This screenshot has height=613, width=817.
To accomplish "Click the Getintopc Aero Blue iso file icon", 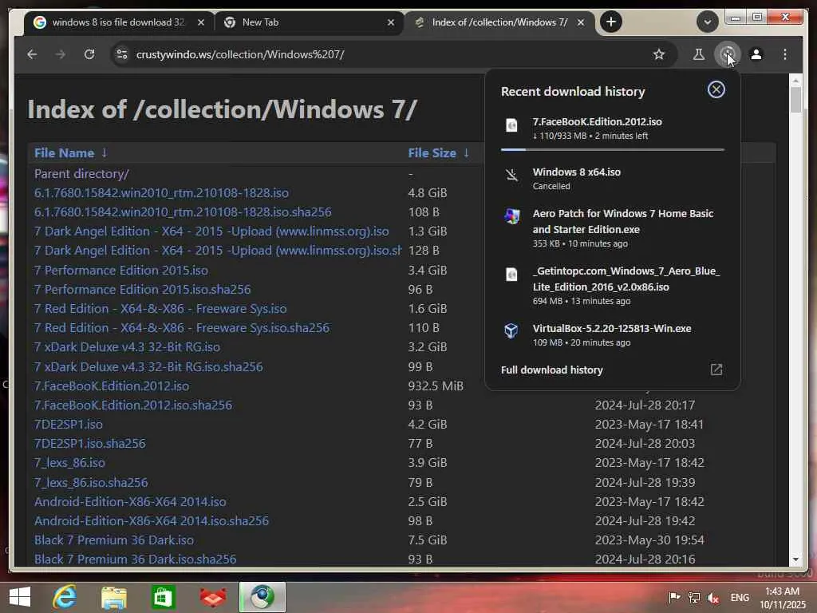I will (x=511, y=275).
